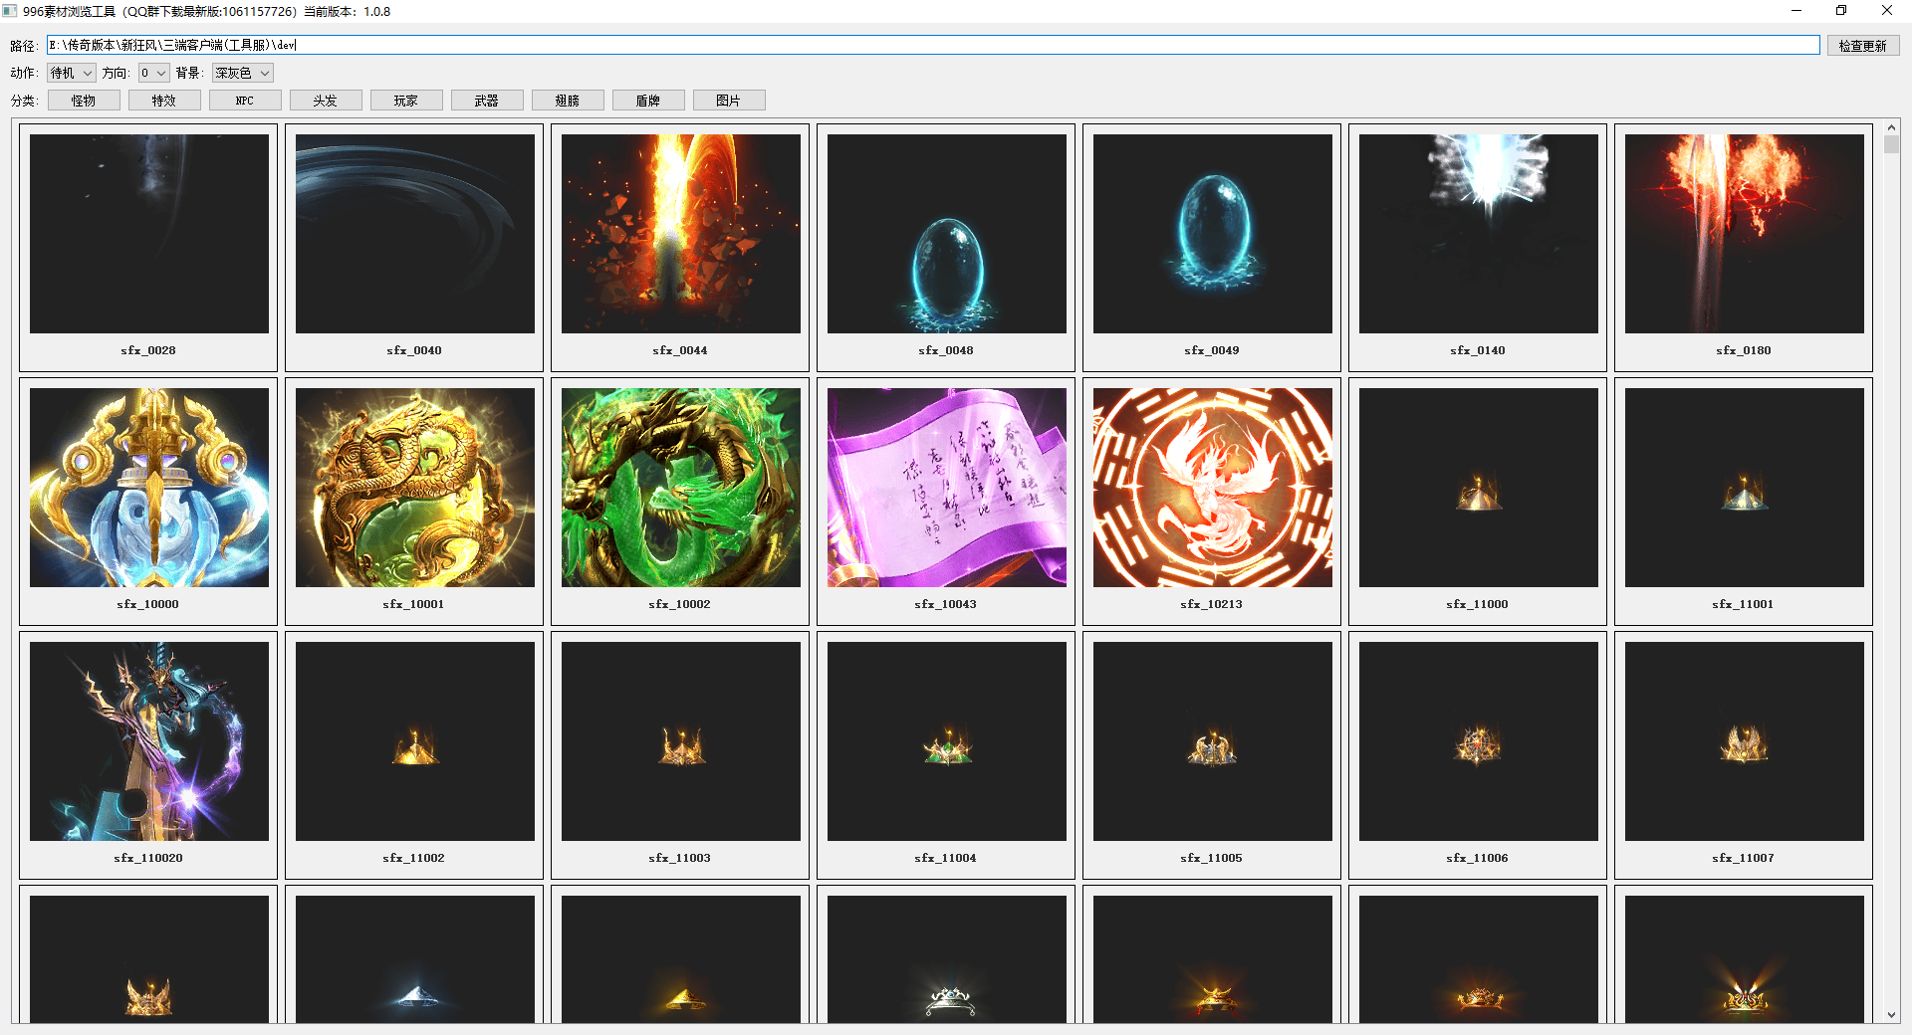Click the 翅膀 wings category button
The width and height of the screenshot is (1912, 1035).
(x=568, y=101)
